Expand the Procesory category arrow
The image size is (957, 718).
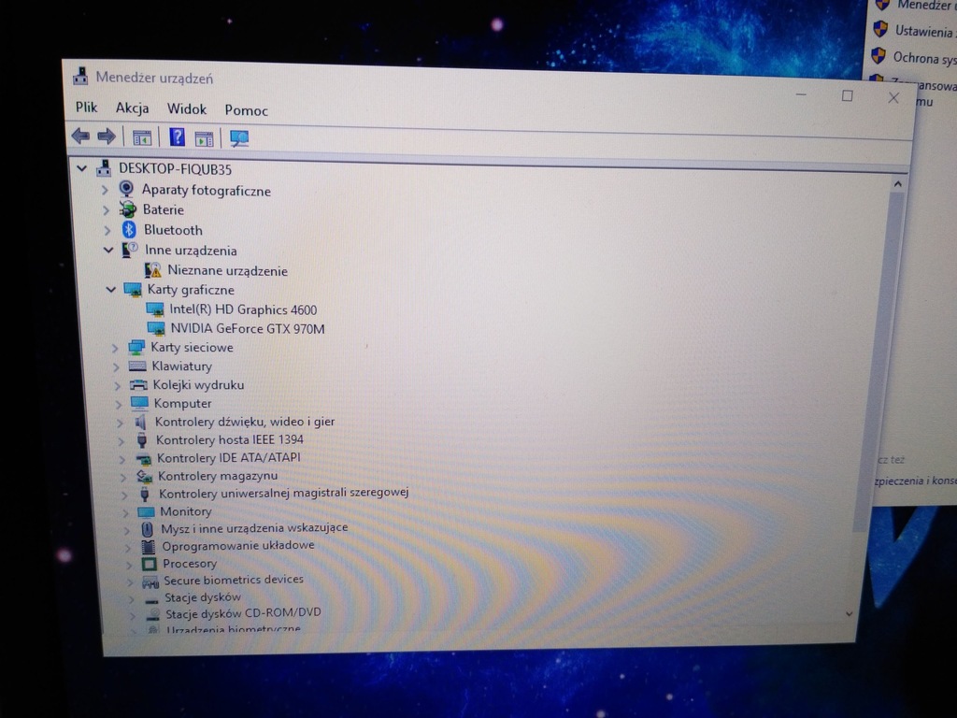tap(129, 565)
